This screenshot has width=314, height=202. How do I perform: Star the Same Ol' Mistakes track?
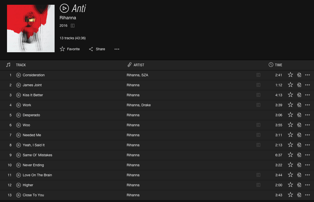(290, 155)
